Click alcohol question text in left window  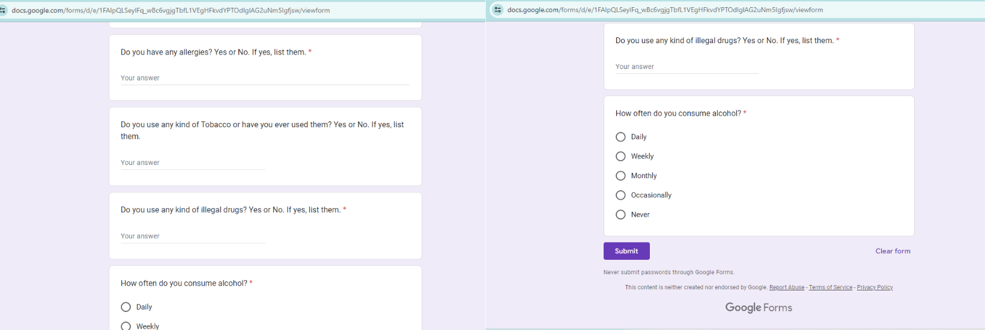184,283
